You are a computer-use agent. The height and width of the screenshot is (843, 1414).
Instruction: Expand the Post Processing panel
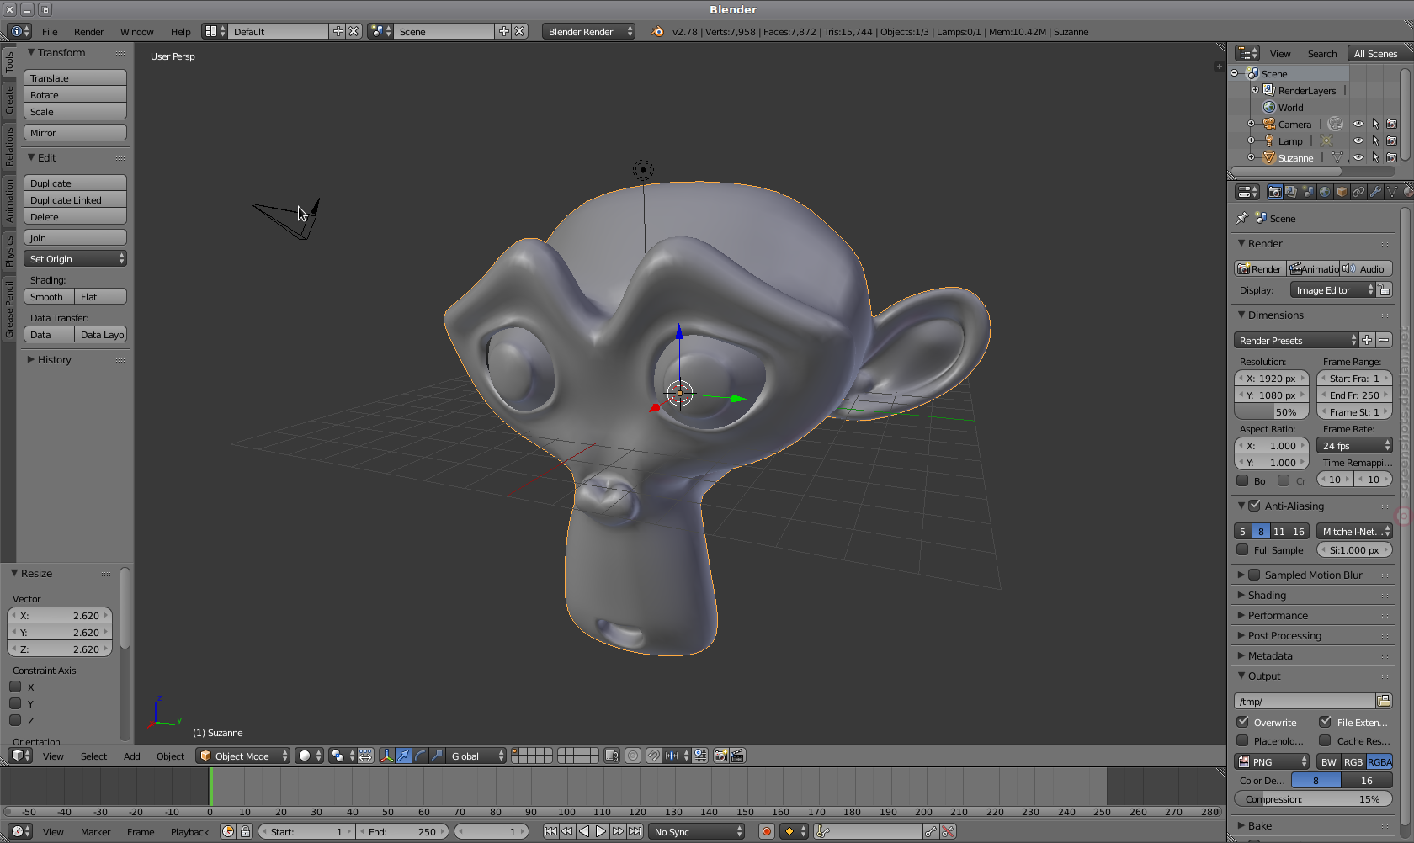point(1284,635)
